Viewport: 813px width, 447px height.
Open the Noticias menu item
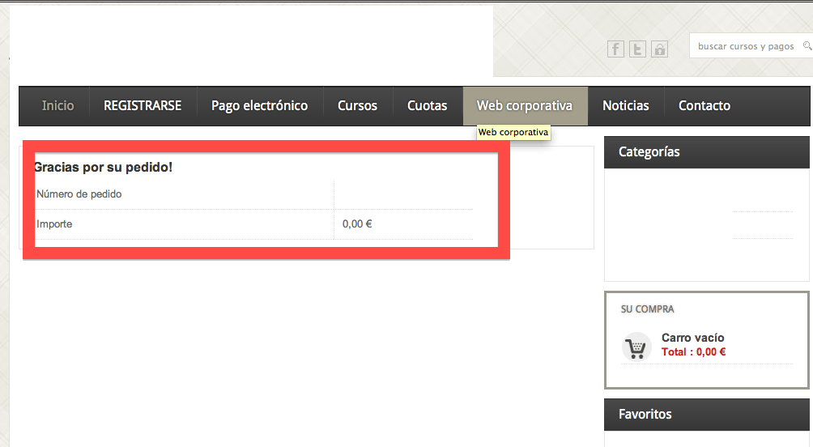625,106
